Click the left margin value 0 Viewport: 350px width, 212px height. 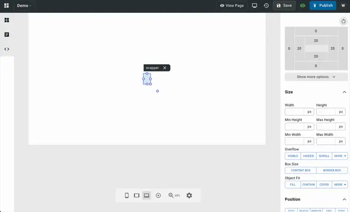click(x=289, y=48)
